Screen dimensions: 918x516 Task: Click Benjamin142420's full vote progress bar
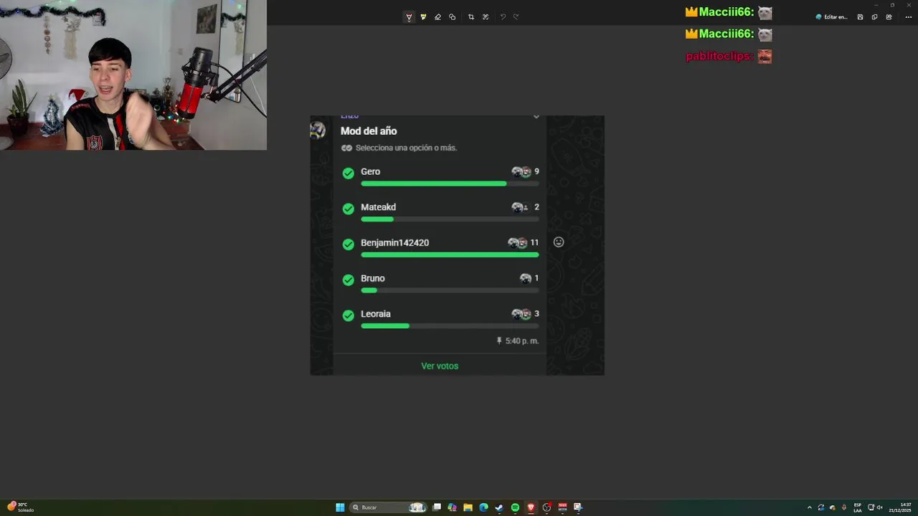pos(450,254)
